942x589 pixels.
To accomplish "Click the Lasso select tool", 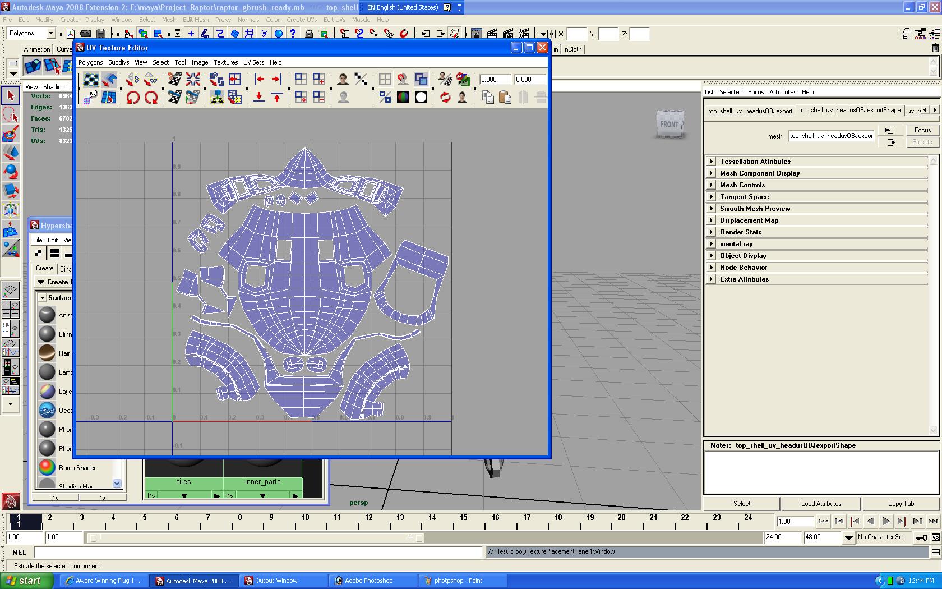I will (x=11, y=115).
